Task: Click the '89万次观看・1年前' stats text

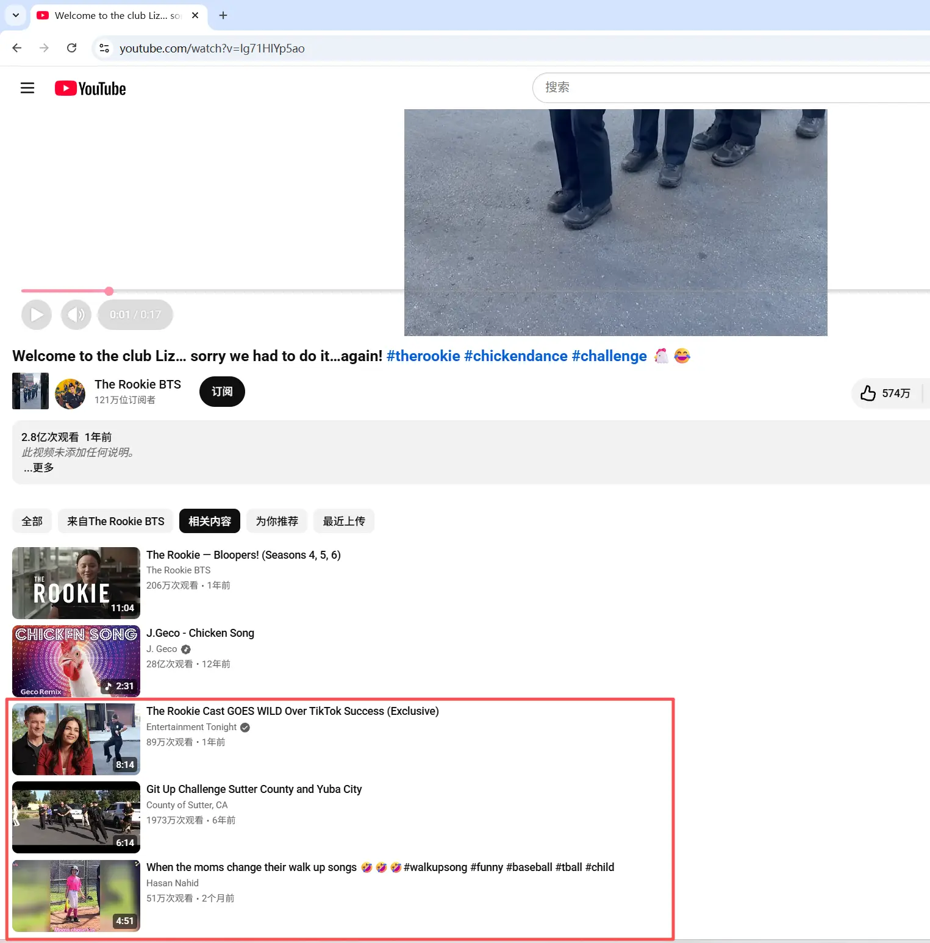Action: coord(186,742)
